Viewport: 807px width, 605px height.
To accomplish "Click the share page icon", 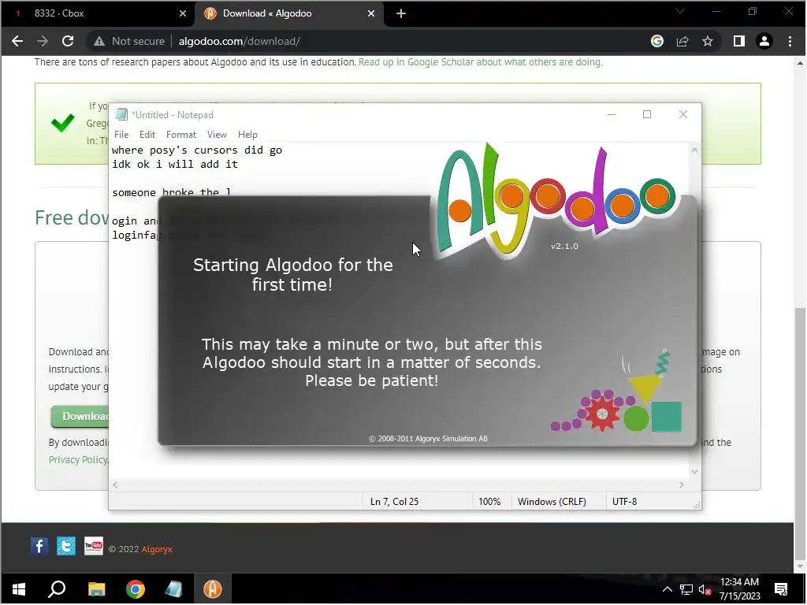I will pyautogui.click(x=682, y=41).
